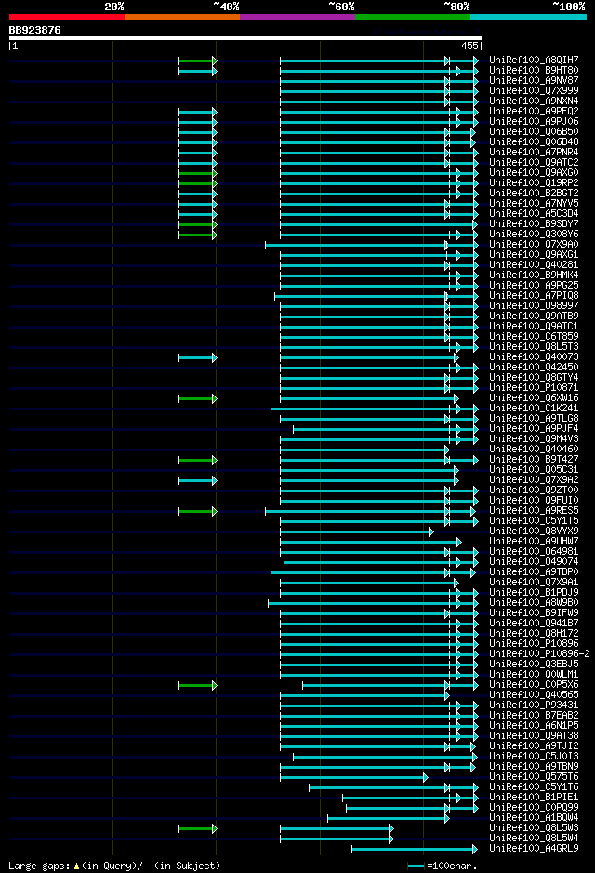Click the short cyan segment for UniRef100_Q7X9A2

(x=197, y=480)
